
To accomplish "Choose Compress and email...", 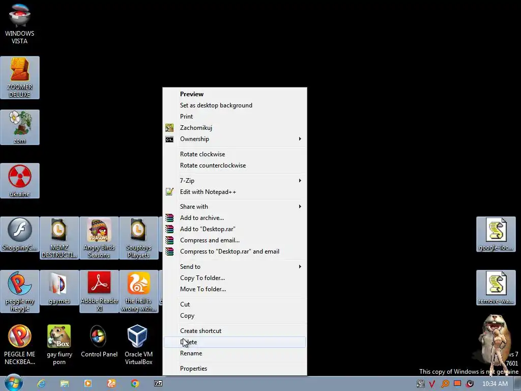I will (235, 240).
